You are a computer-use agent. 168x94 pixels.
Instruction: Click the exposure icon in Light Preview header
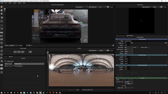[161, 7]
